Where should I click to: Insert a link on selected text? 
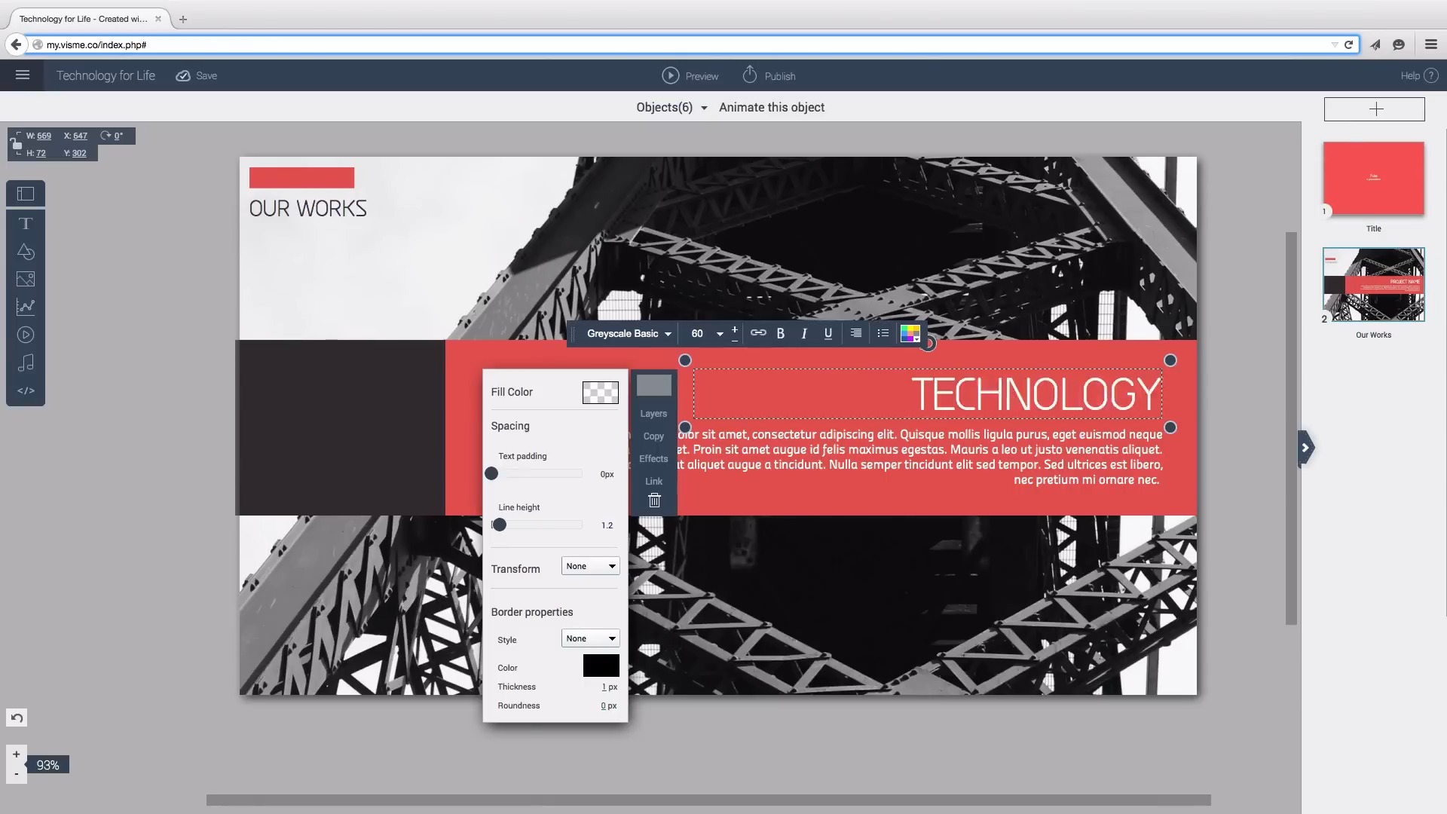point(757,333)
